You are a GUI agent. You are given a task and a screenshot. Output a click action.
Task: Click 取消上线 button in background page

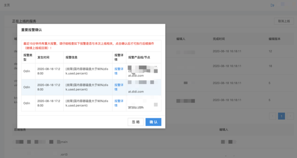[x=284, y=21]
